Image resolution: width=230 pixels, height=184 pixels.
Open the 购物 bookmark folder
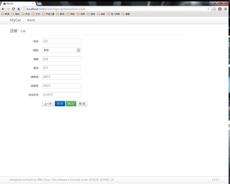(x=70, y=14)
